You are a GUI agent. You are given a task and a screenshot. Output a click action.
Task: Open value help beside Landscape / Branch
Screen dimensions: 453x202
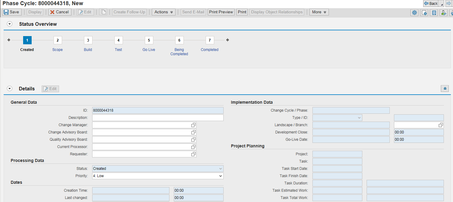441,125
